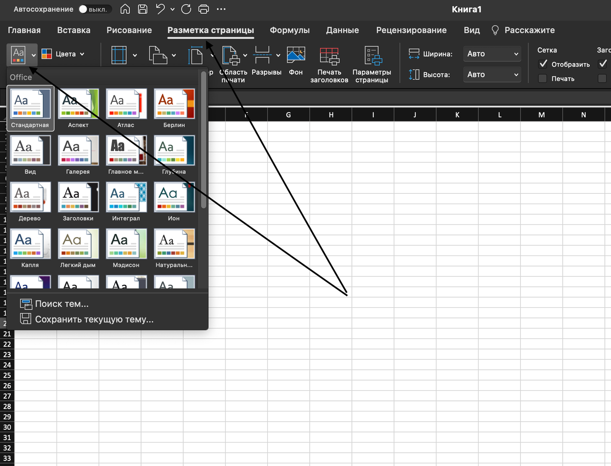Viewport: 611px width, 466px height.
Task: Pick the Дерево theme
Action: [x=30, y=202]
